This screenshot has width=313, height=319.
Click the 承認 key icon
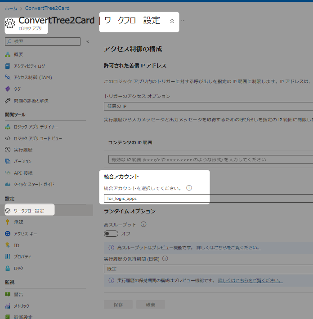coord(8,222)
